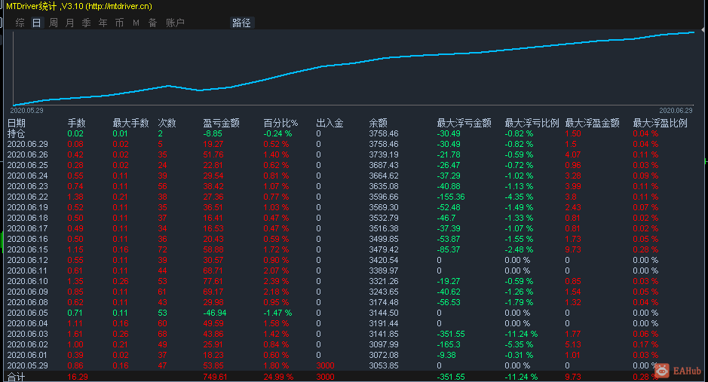Open the 备 notes tab

(x=152, y=23)
